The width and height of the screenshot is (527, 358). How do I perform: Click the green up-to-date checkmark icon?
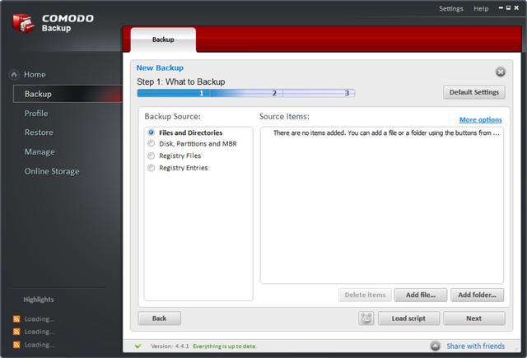click(138, 346)
